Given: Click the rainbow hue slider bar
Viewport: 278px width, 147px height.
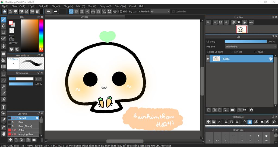Looking at the screenshot, I should tap(41, 35).
